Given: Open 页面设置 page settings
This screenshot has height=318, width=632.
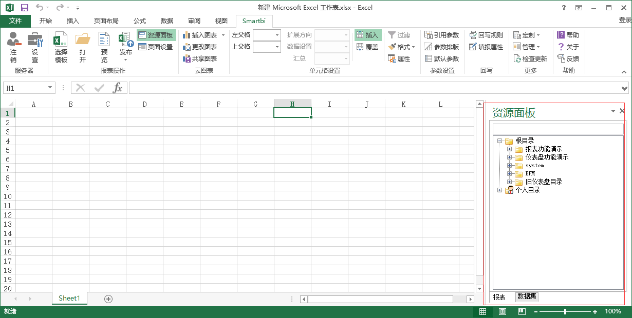Looking at the screenshot, I should coord(156,47).
